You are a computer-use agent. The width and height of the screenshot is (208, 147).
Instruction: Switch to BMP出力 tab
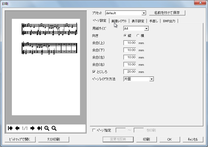[x=169, y=21]
